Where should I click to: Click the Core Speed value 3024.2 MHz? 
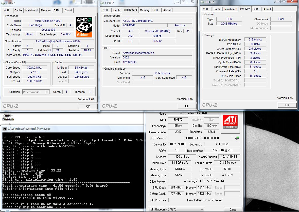[x=34, y=68]
